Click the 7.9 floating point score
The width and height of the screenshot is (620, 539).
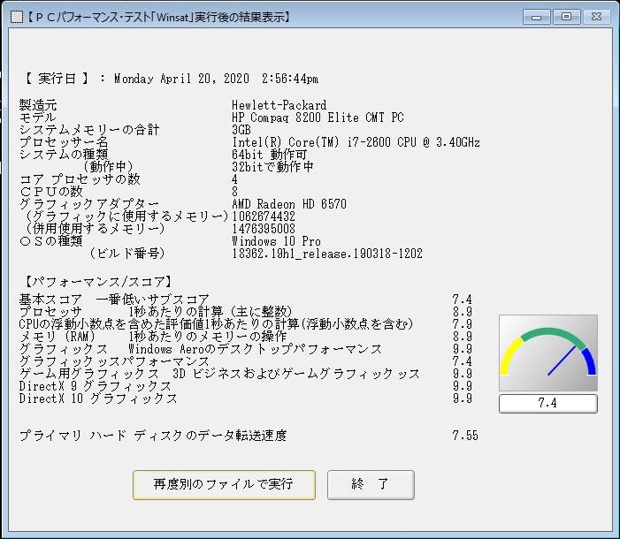coord(463,324)
